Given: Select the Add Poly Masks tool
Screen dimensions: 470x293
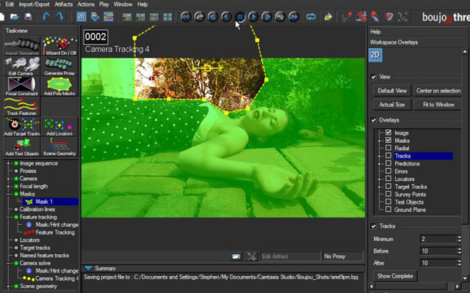Looking at the screenshot, I should (59, 86).
